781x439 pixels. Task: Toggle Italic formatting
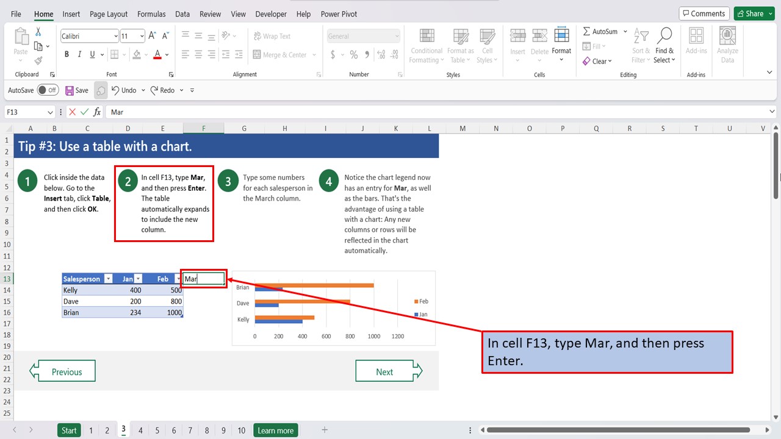coord(79,55)
